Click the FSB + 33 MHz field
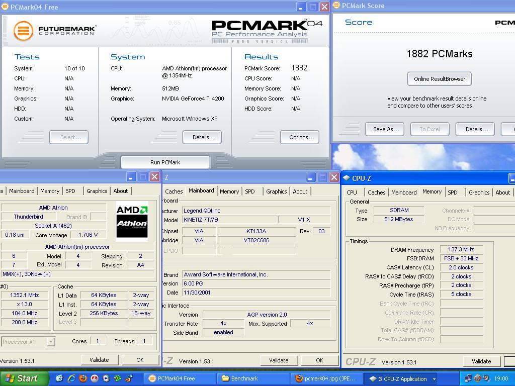 pos(461,258)
